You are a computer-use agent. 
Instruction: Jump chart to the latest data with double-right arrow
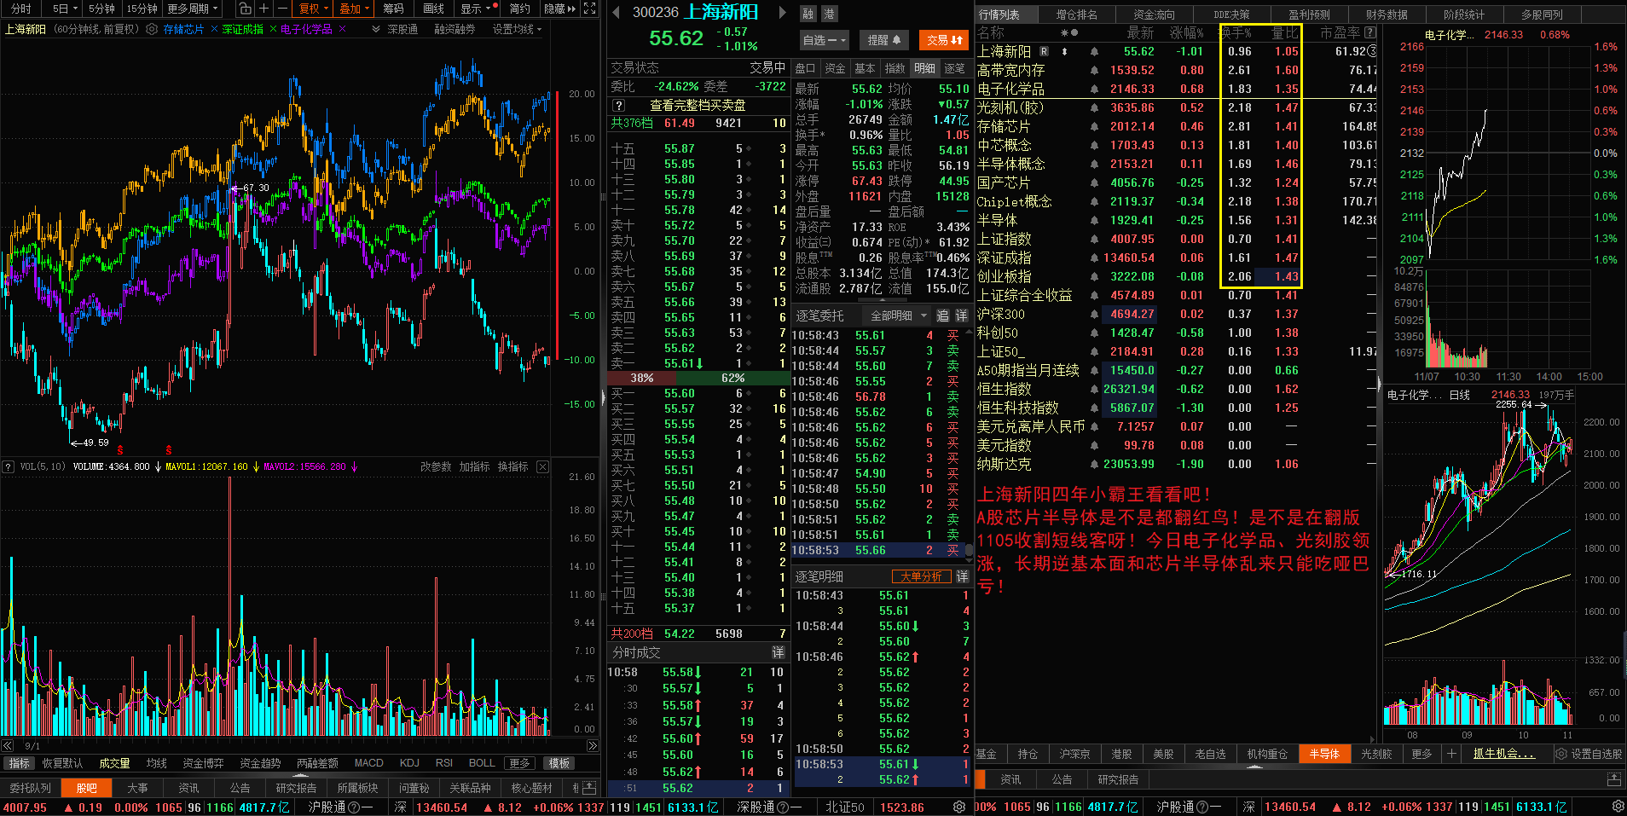tap(593, 745)
